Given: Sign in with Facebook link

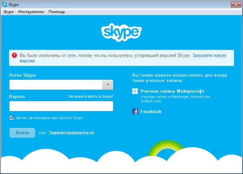Looking at the screenshot, I should click(x=151, y=111).
